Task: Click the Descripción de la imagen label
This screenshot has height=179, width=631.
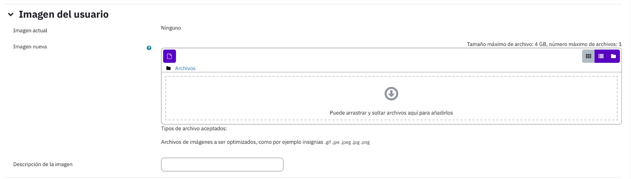Action: [x=43, y=164]
